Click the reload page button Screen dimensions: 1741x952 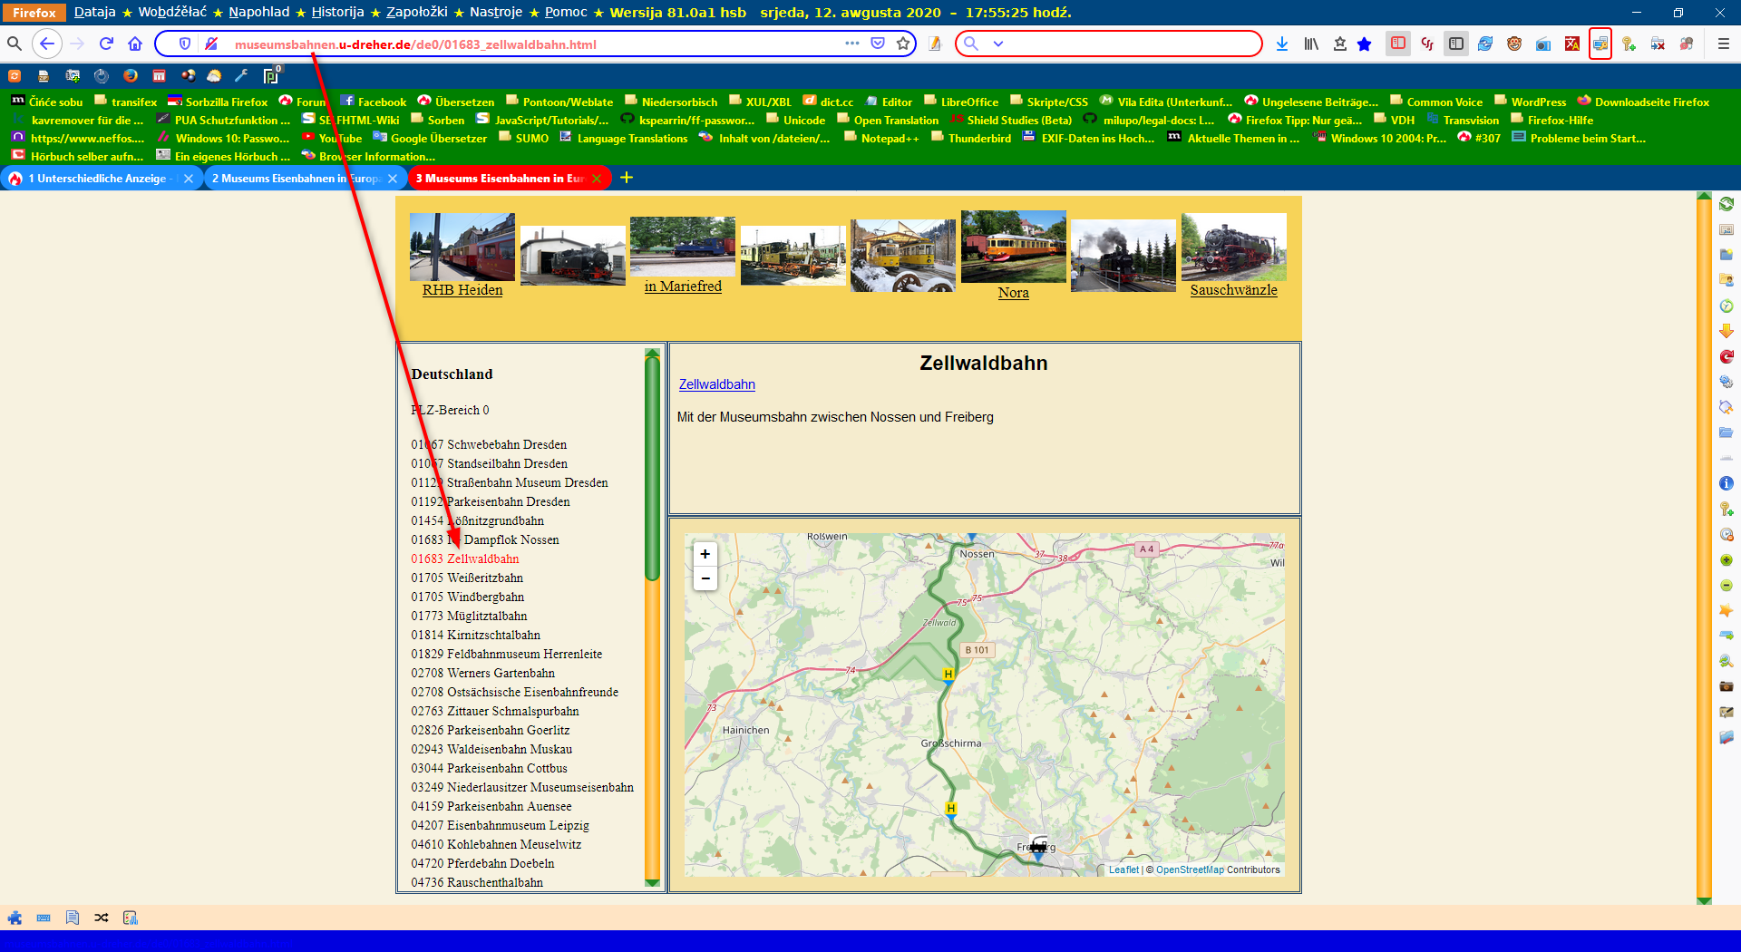(x=106, y=44)
